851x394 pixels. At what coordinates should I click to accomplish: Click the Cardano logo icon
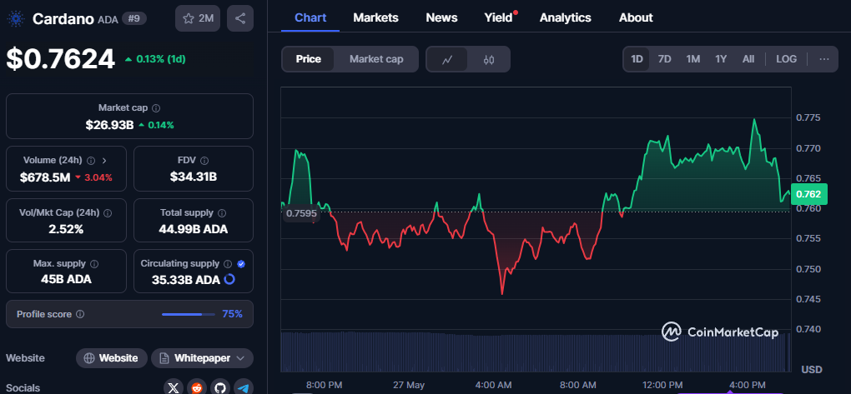[15, 19]
